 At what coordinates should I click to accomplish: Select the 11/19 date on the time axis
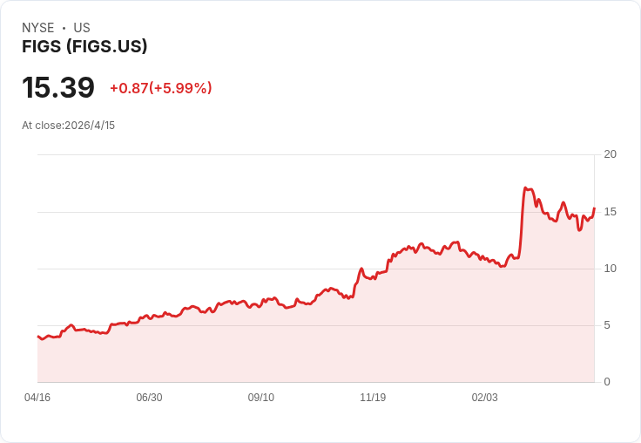[373, 398]
